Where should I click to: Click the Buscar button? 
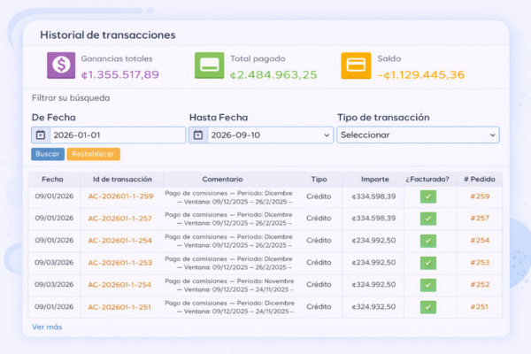[x=48, y=154]
